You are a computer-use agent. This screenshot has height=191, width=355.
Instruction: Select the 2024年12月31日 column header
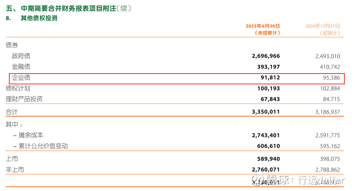coord(323,26)
